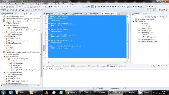Collapse SenderVO class in Outline

click(133, 21)
